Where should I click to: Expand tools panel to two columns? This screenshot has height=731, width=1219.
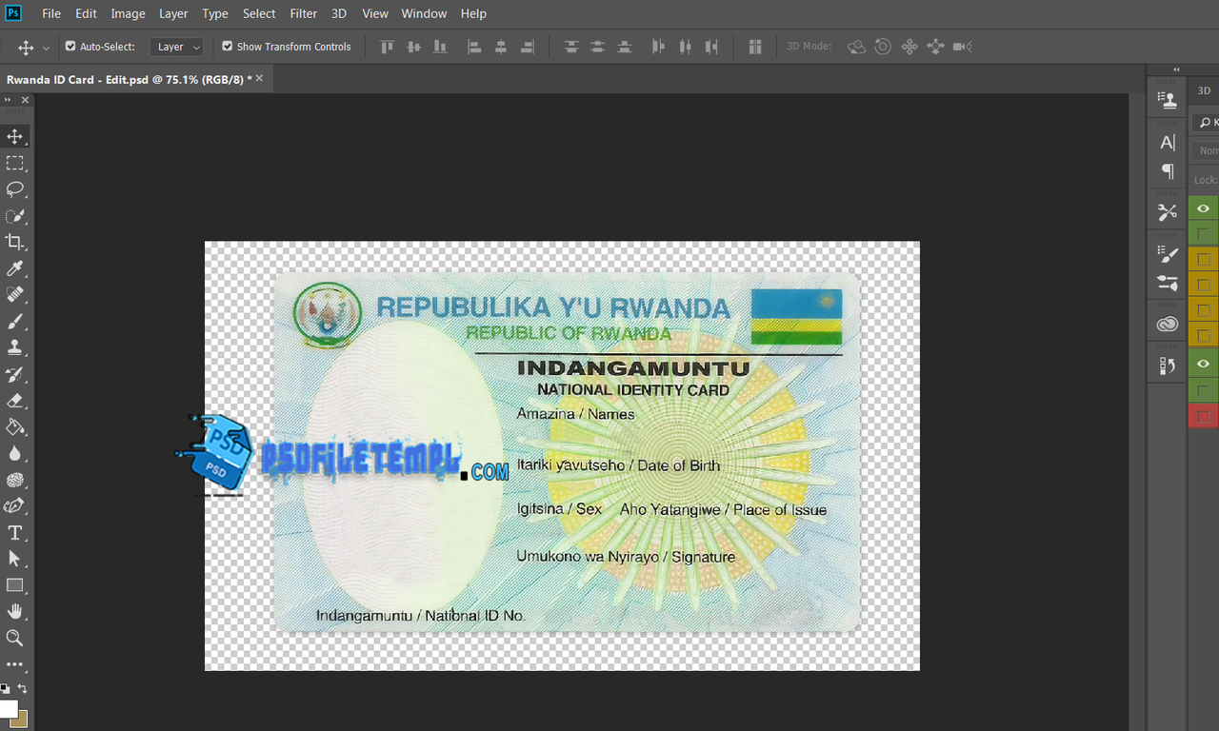tap(9, 99)
